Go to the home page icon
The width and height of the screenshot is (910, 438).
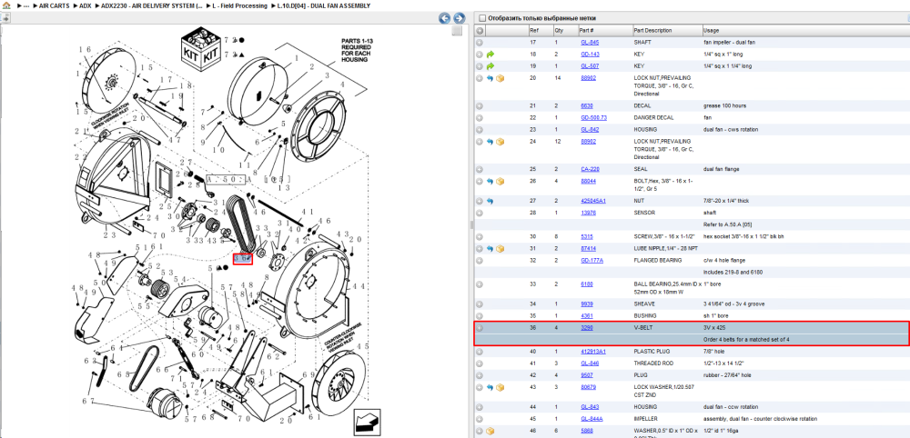[5, 5]
